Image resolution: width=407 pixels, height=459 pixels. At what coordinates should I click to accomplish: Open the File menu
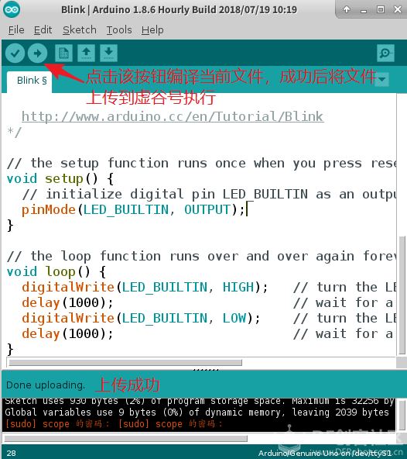pos(16,30)
